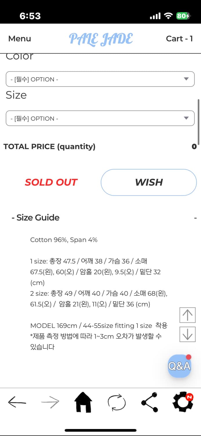The height and width of the screenshot is (436, 201).
Task: Tap the share icon
Action: point(150,402)
